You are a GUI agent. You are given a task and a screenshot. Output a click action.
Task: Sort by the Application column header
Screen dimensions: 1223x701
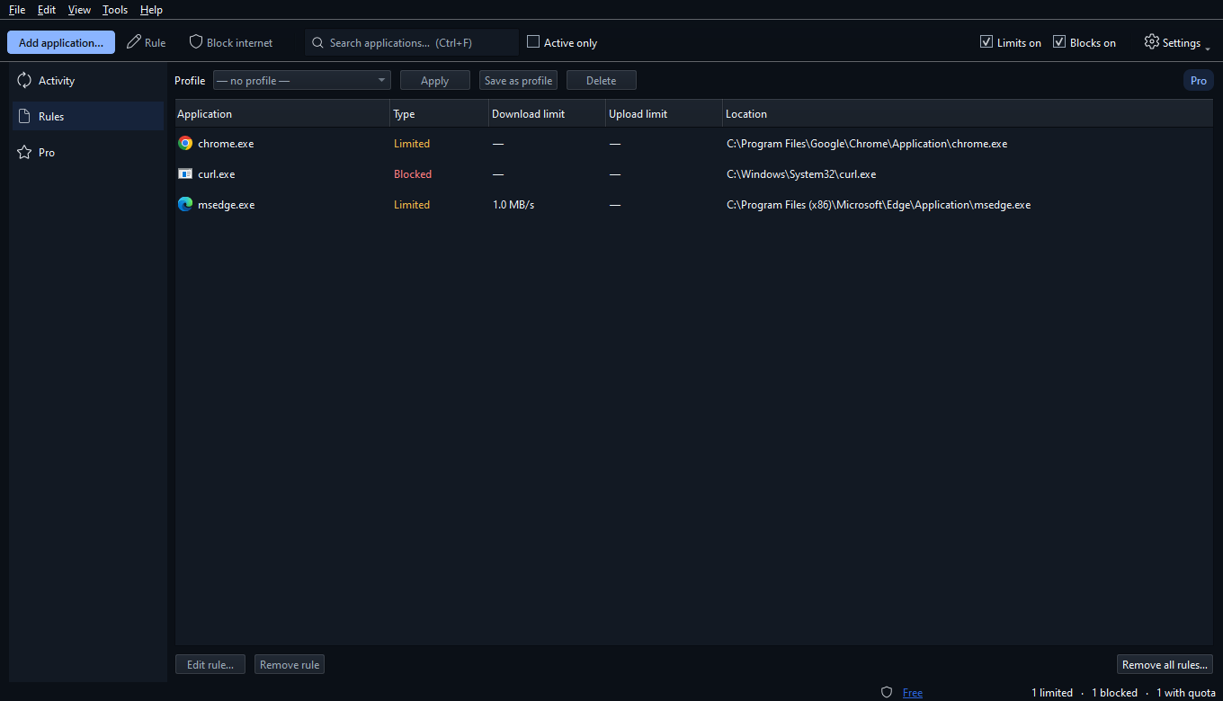point(282,114)
